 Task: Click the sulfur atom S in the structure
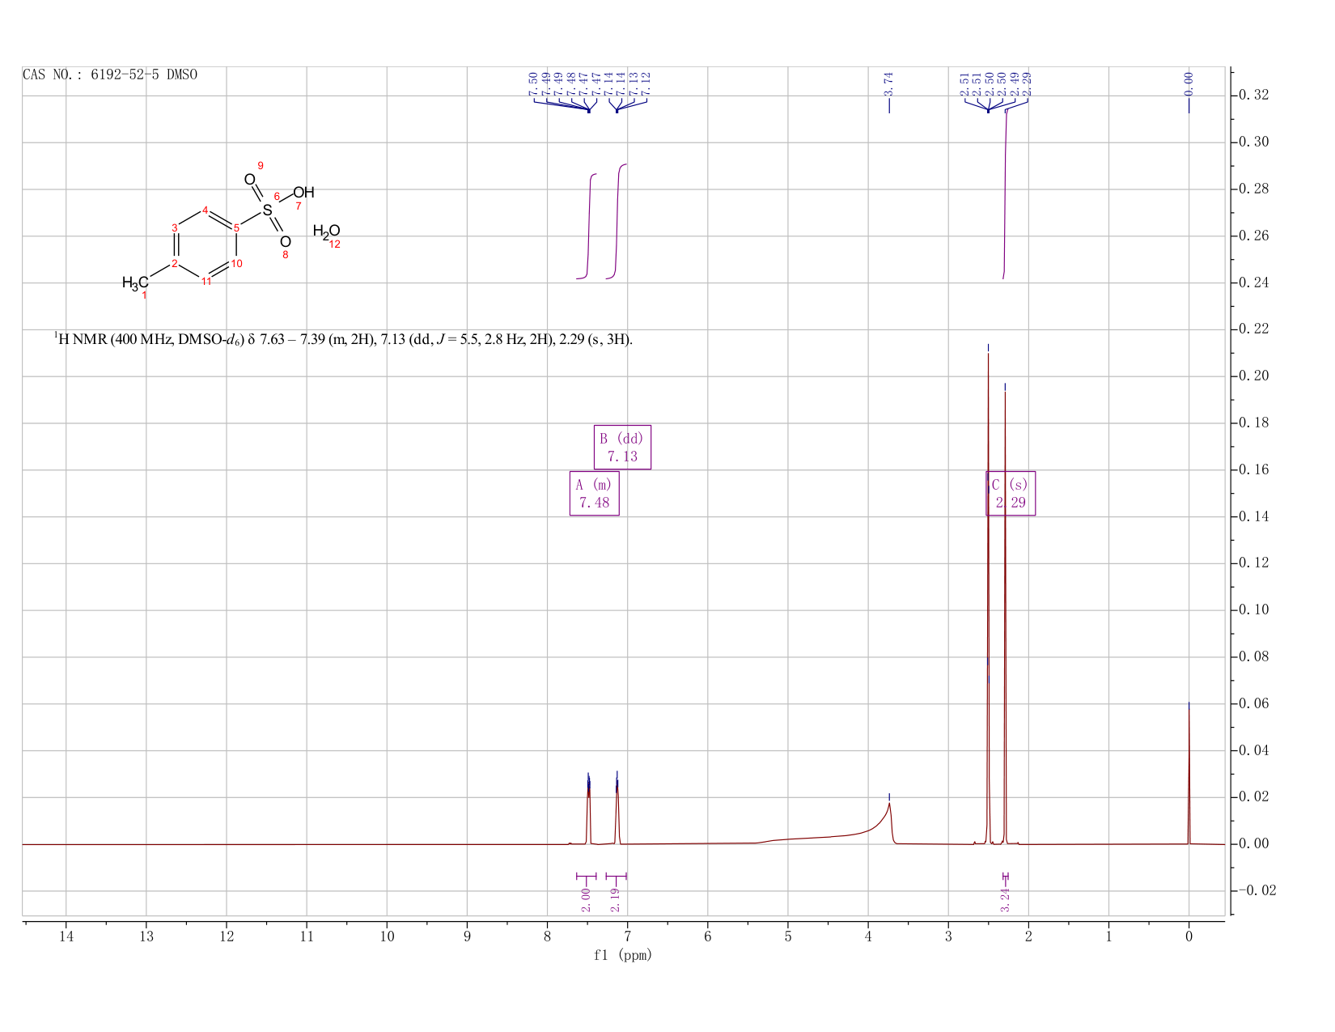coord(267,210)
